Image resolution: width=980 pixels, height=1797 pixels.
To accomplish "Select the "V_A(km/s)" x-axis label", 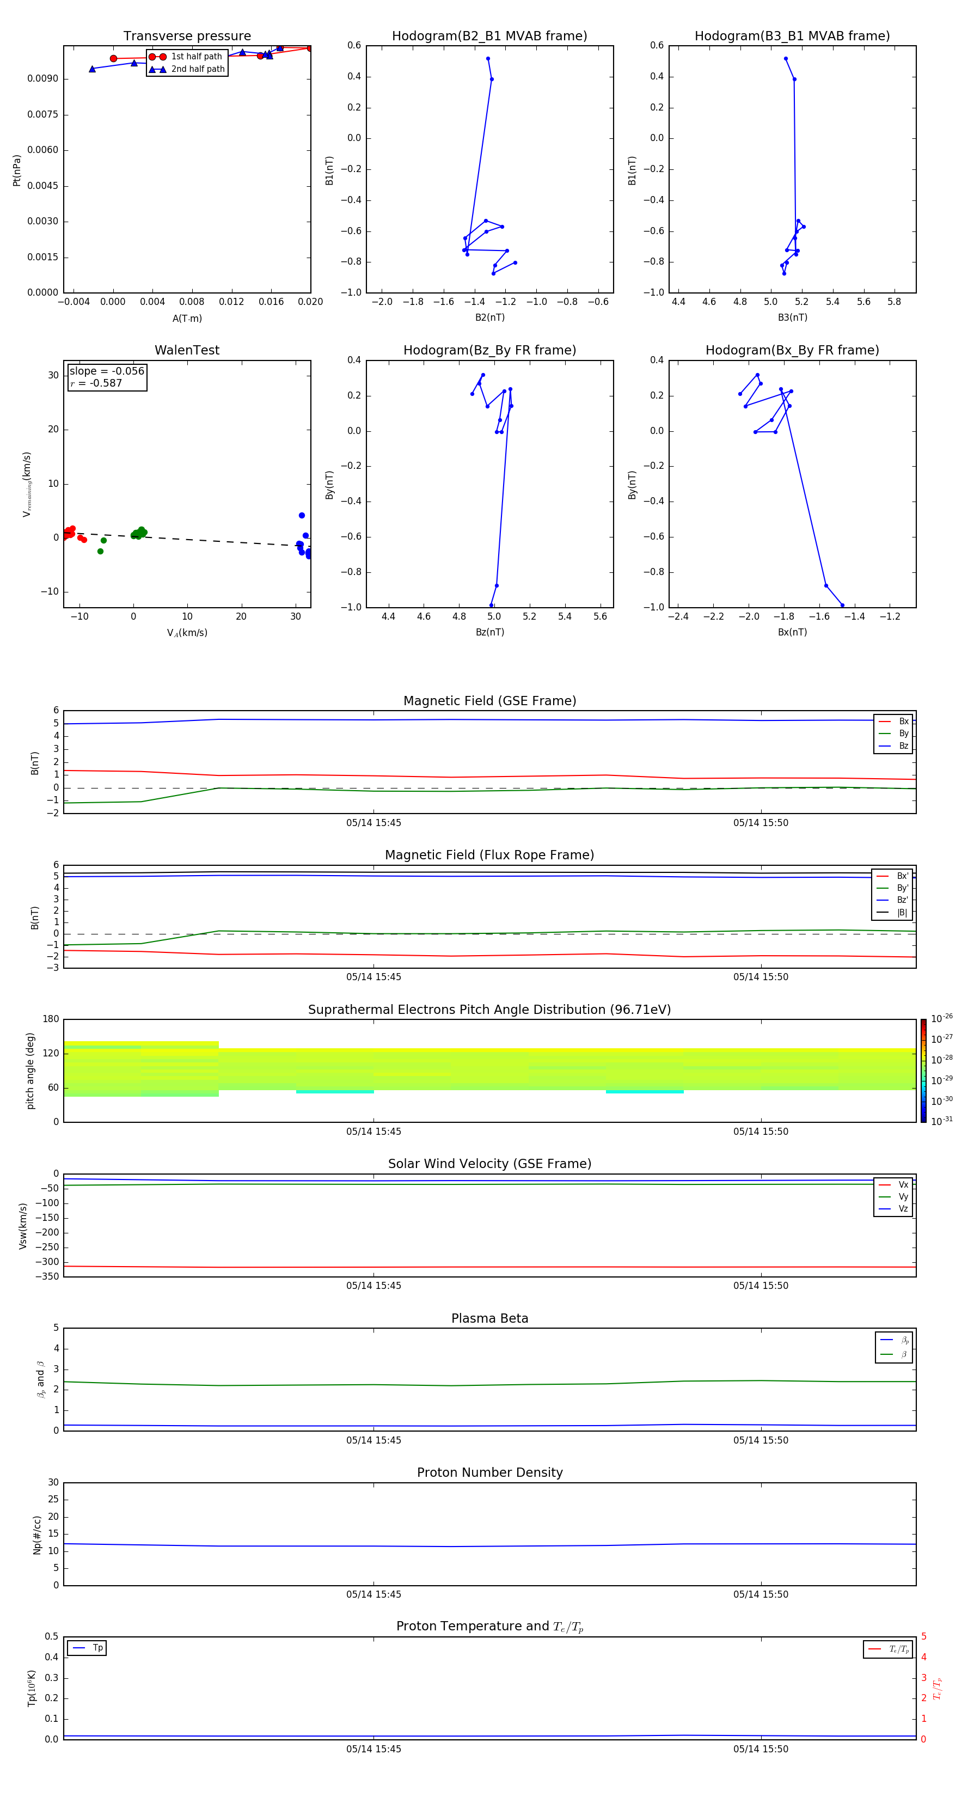I will tap(187, 633).
